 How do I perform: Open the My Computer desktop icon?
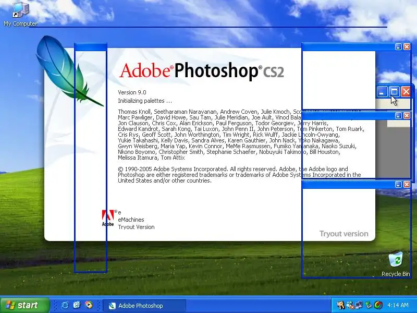pyautogui.click(x=20, y=14)
